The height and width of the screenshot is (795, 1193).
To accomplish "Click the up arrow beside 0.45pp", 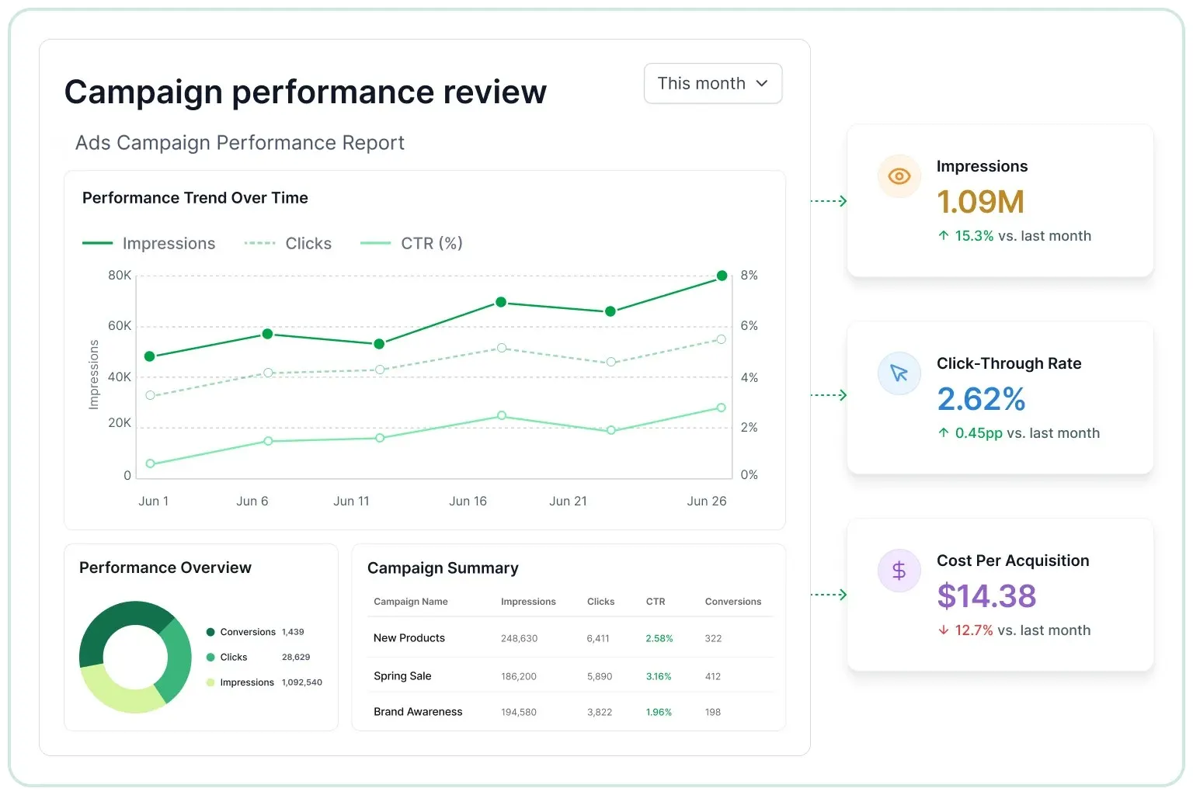I will [943, 432].
